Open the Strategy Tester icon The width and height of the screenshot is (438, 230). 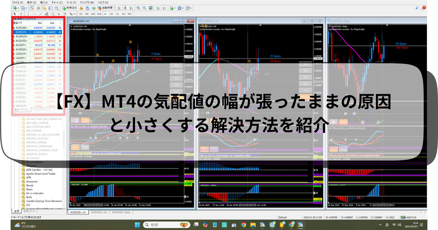coord(56,8)
